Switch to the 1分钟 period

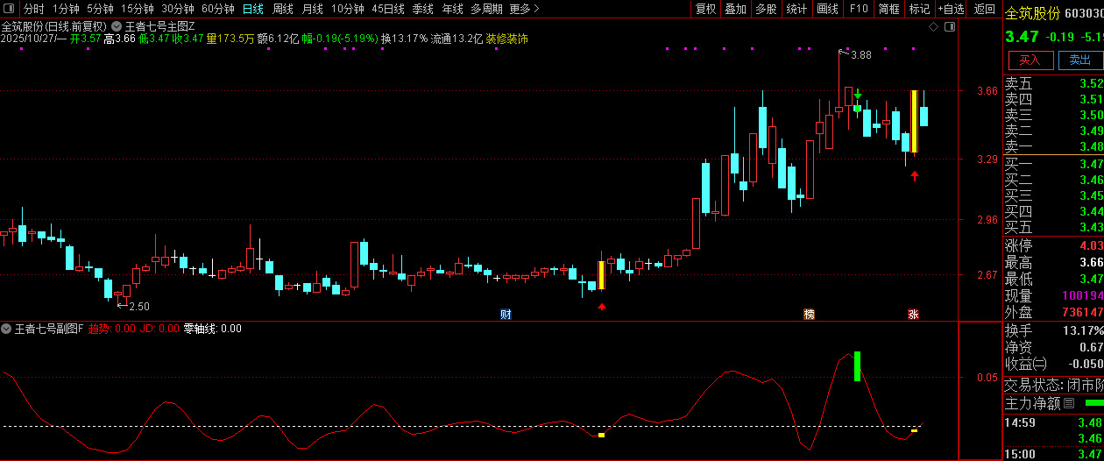[x=66, y=9]
